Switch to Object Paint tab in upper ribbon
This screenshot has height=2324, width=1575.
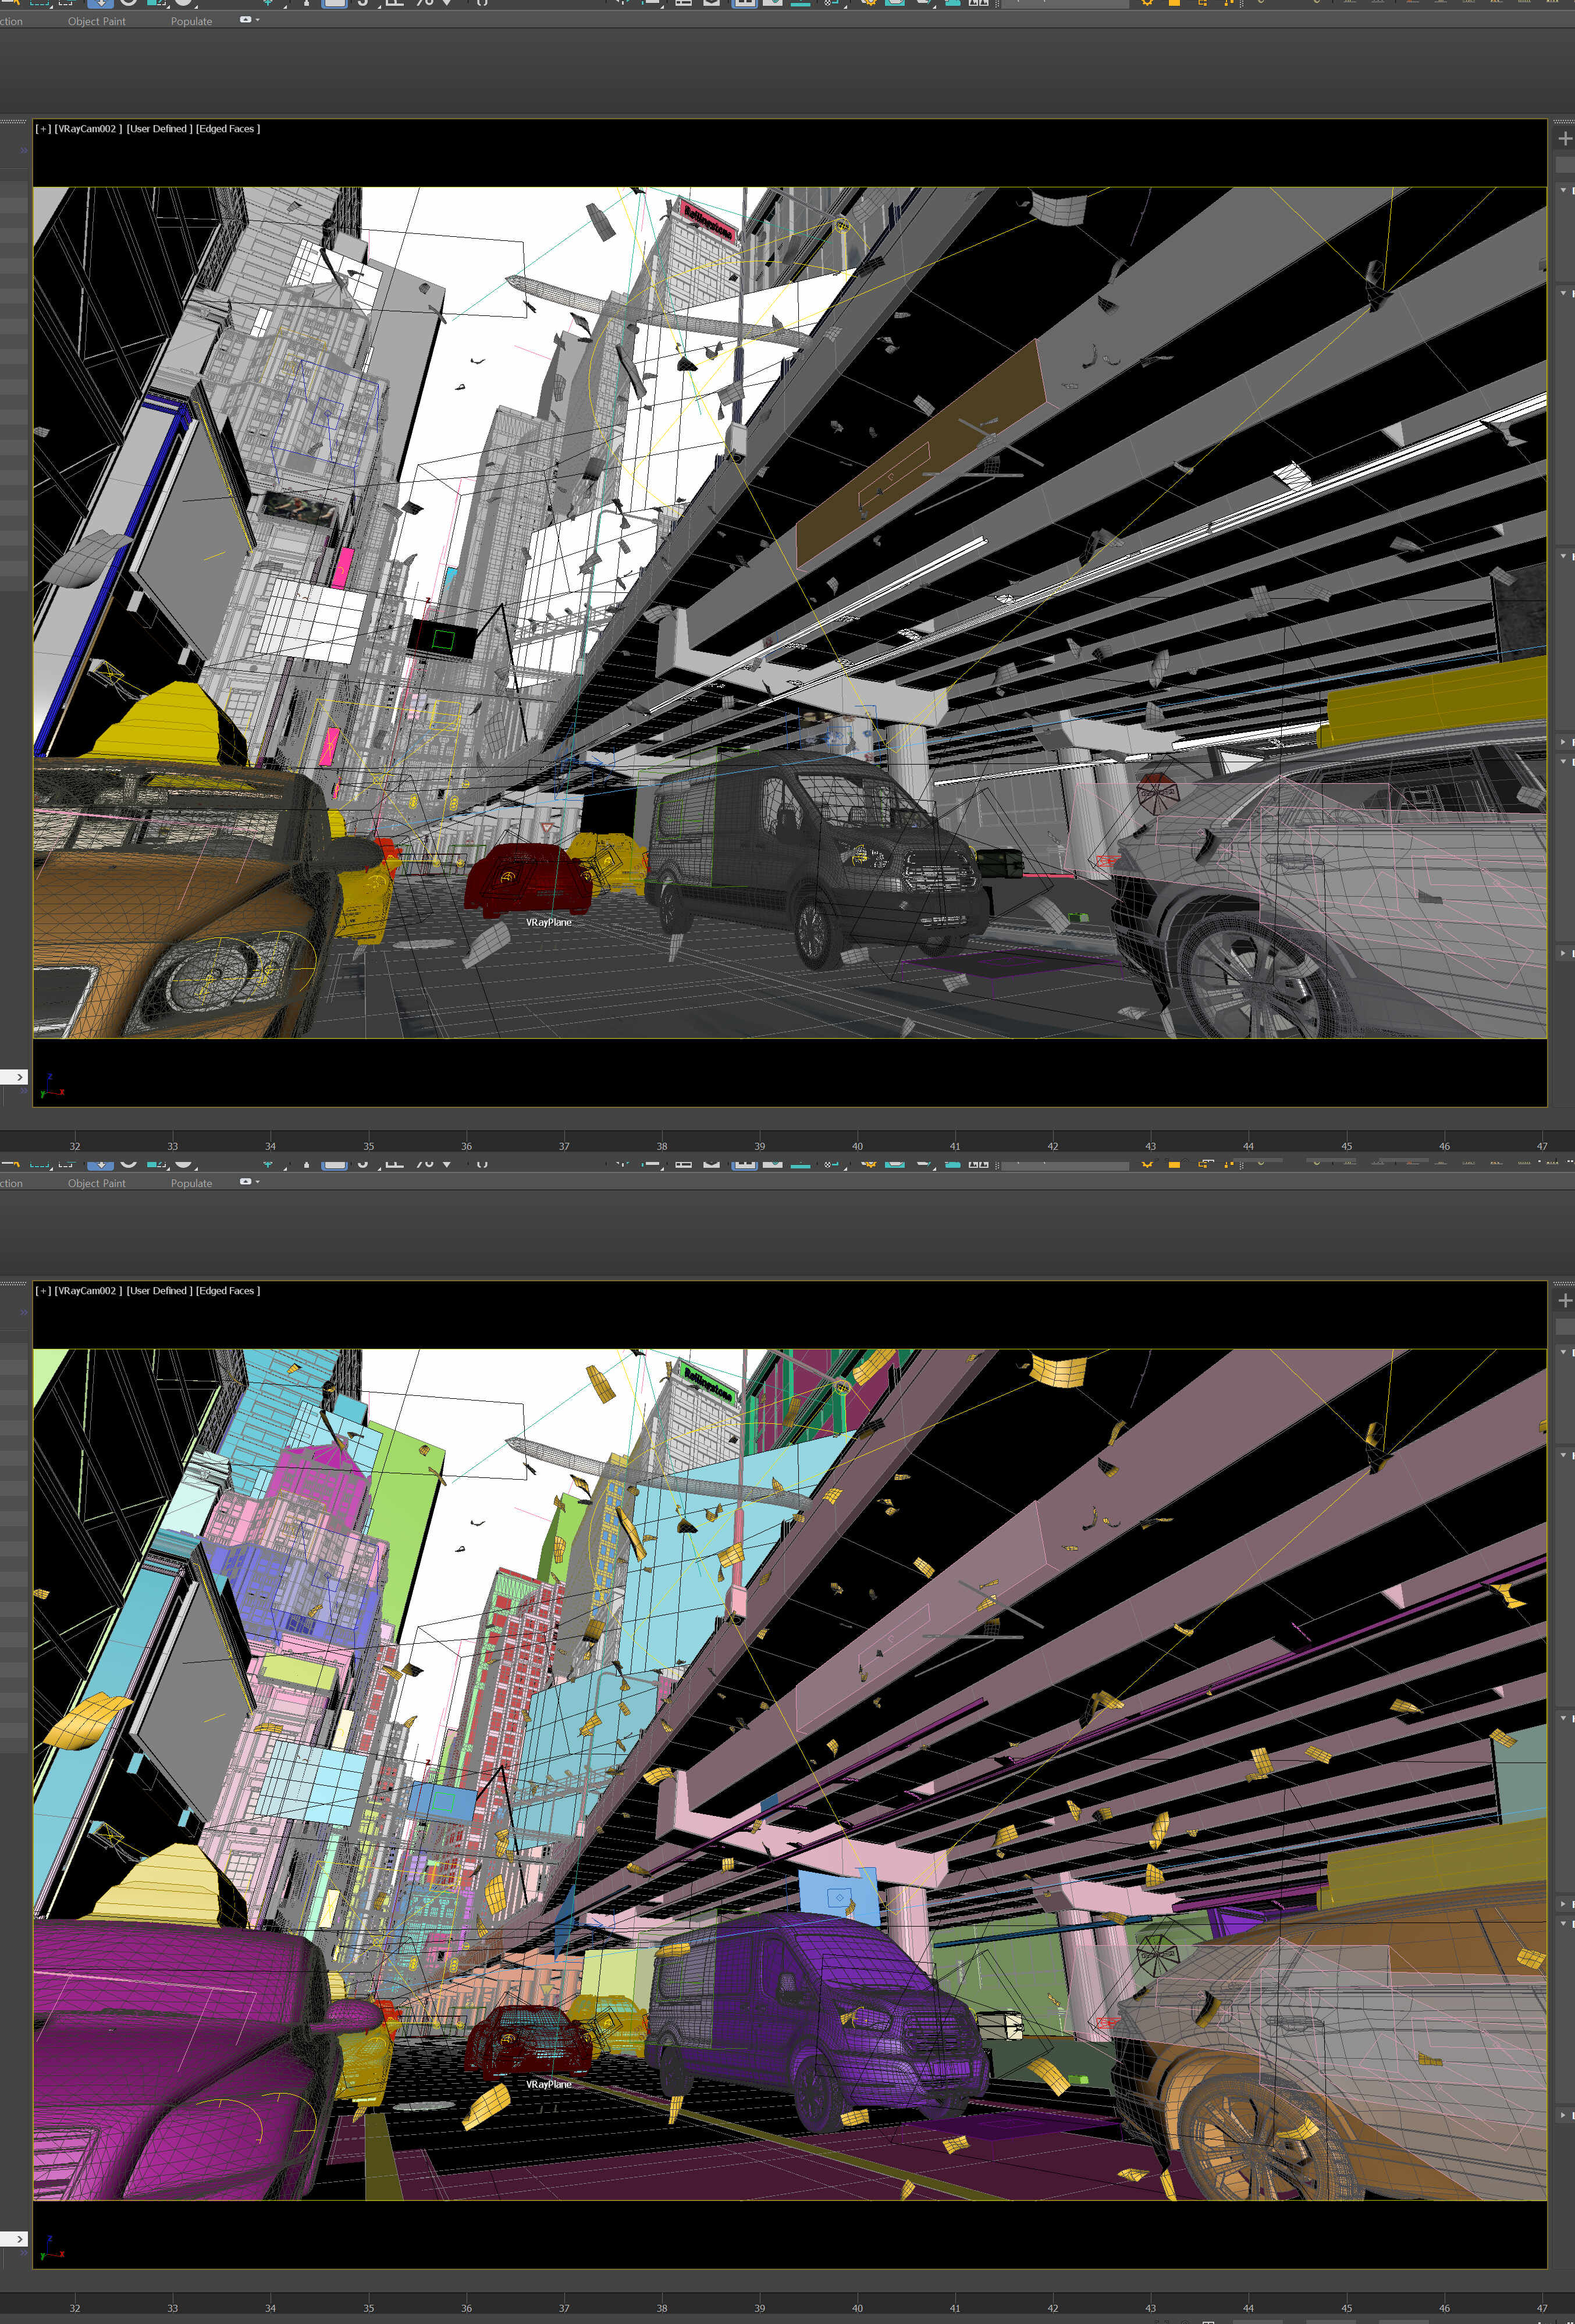[x=97, y=21]
